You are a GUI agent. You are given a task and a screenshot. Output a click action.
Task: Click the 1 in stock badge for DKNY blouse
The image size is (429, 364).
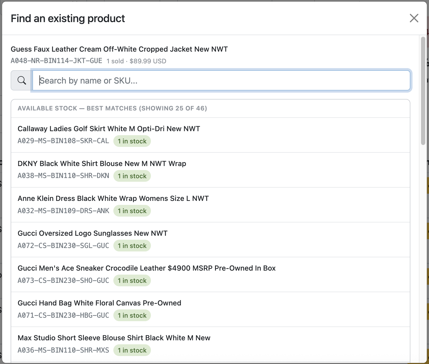pyautogui.click(x=132, y=176)
